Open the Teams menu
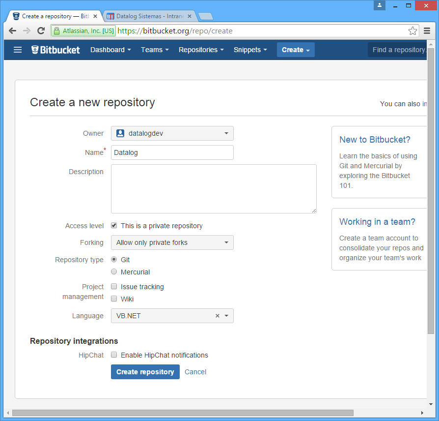 click(x=155, y=50)
